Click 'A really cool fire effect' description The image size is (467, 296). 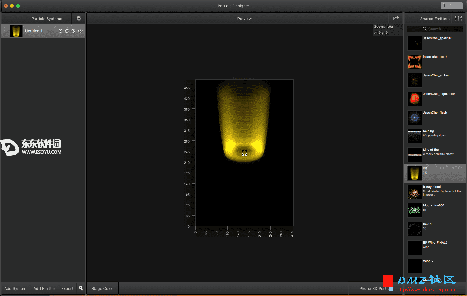438,154
